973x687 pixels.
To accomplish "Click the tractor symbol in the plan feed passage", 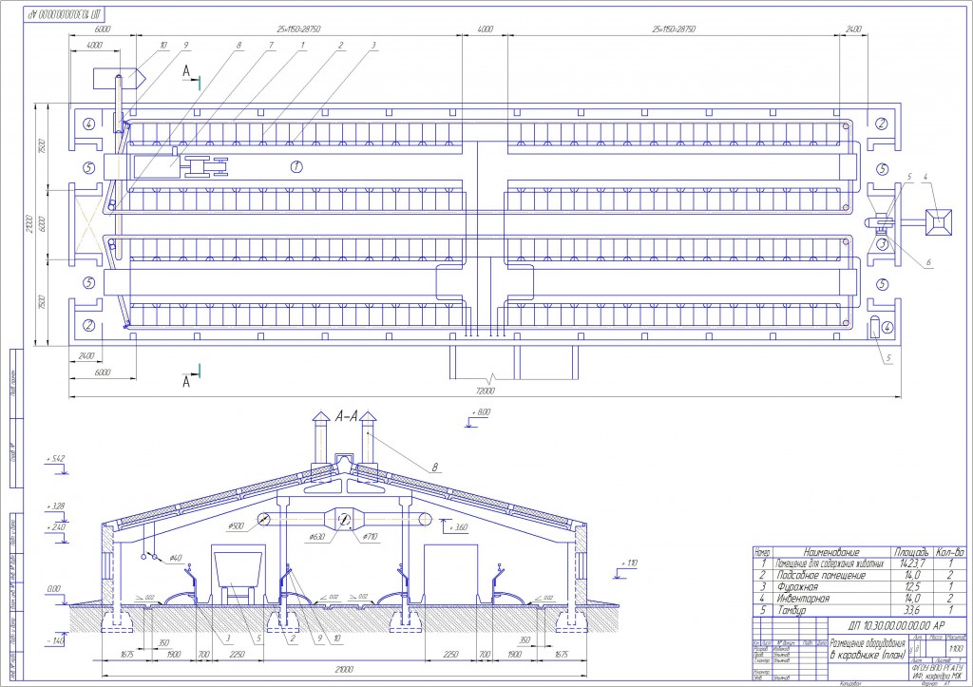I will tap(205, 166).
